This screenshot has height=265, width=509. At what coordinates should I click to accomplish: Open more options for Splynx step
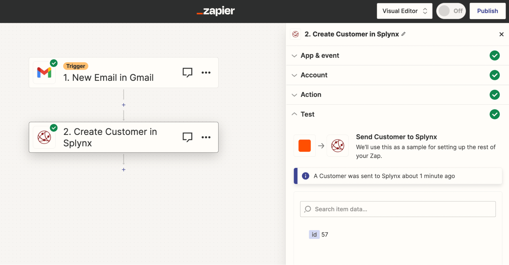point(206,137)
